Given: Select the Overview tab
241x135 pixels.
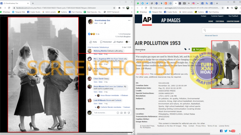Looking at the screenshot, I should click(x=140, y=50).
